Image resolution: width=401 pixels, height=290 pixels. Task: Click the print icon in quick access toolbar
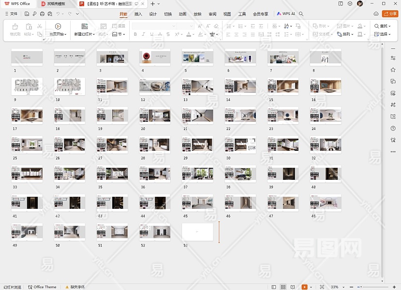click(x=43, y=14)
